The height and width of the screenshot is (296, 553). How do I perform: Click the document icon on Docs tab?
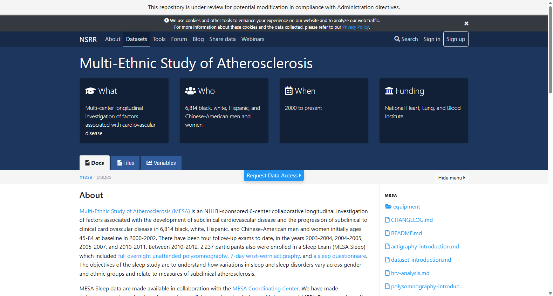(87, 163)
